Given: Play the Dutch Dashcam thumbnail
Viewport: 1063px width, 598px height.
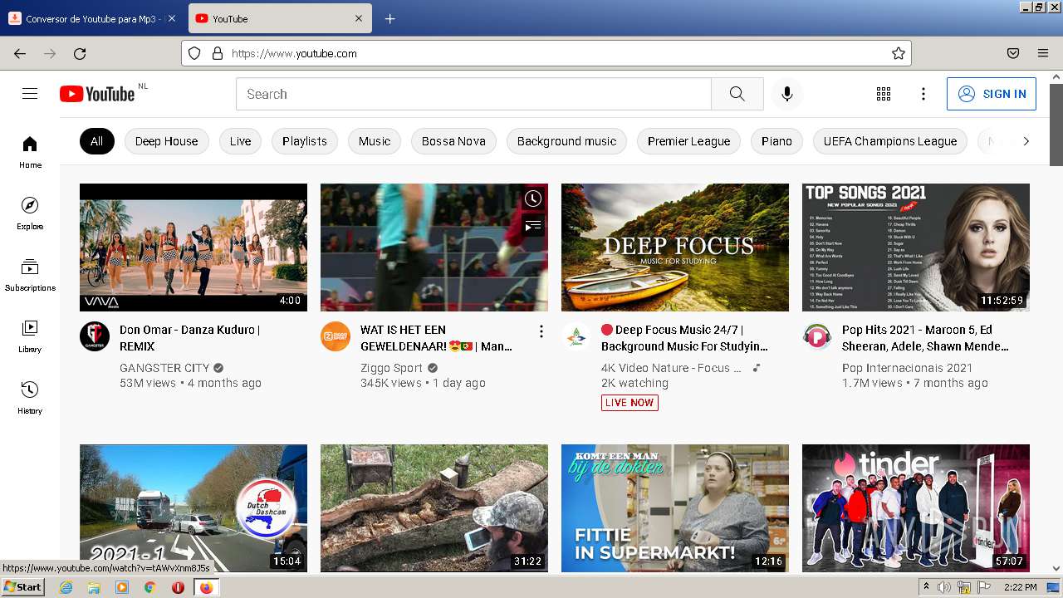Looking at the screenshot, I should click(x=193, y=508).
